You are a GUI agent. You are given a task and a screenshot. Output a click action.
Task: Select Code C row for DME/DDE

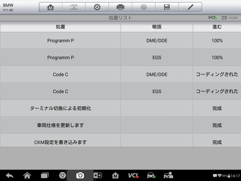(120, 74)
